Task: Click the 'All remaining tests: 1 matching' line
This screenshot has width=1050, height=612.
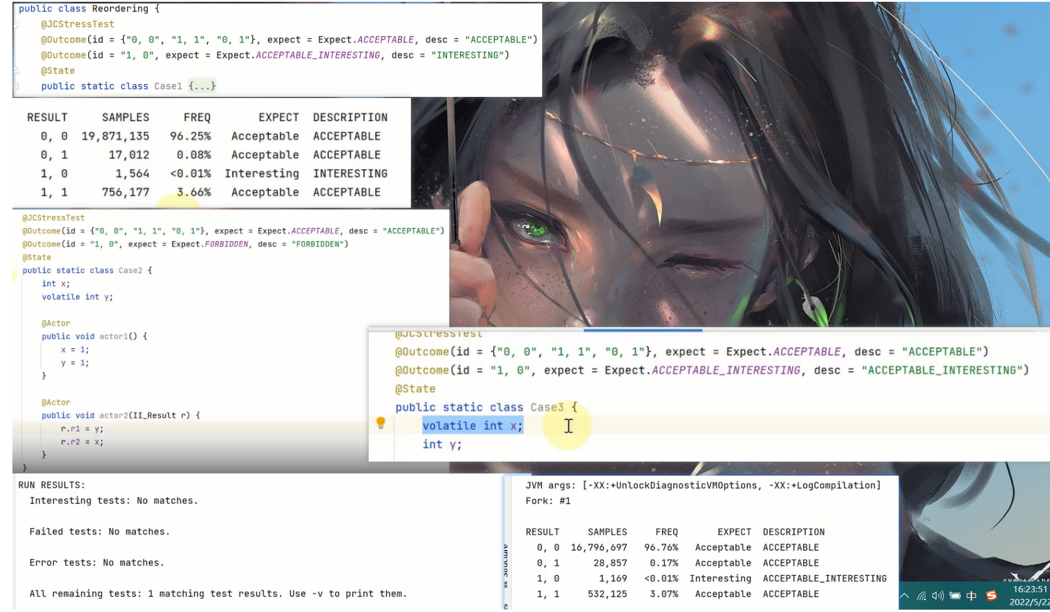Action: (218, 594)
